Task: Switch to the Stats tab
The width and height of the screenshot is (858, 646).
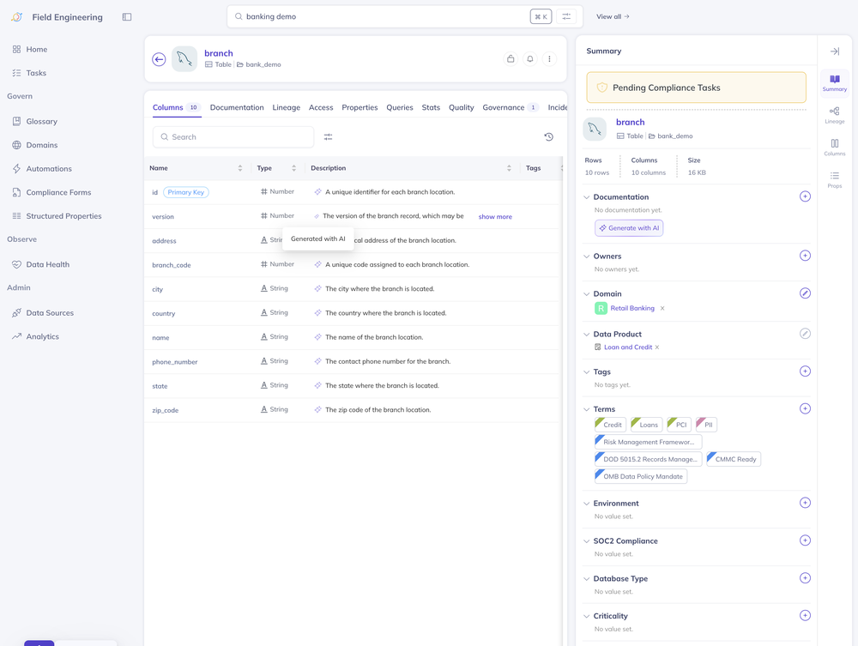Action: click(431, 107)
